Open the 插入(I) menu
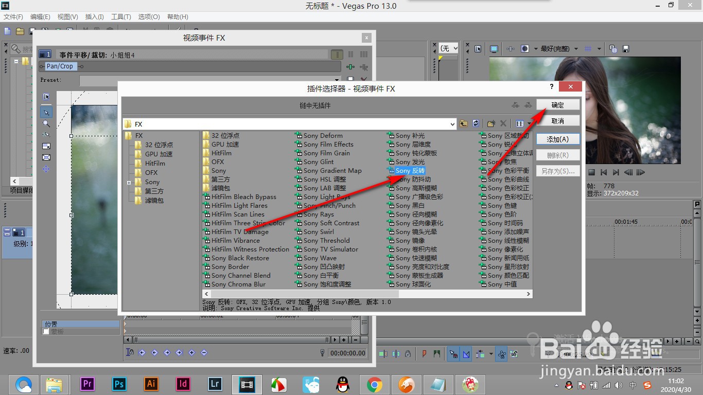This screenshot has width=703, height=395. tap(95, 17)
